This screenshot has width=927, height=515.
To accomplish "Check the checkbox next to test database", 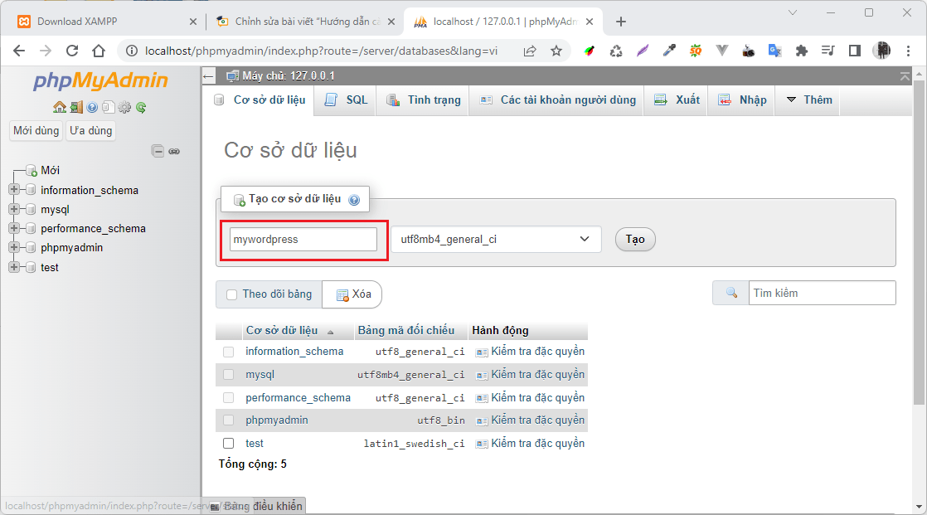I will tap(228, 443).
